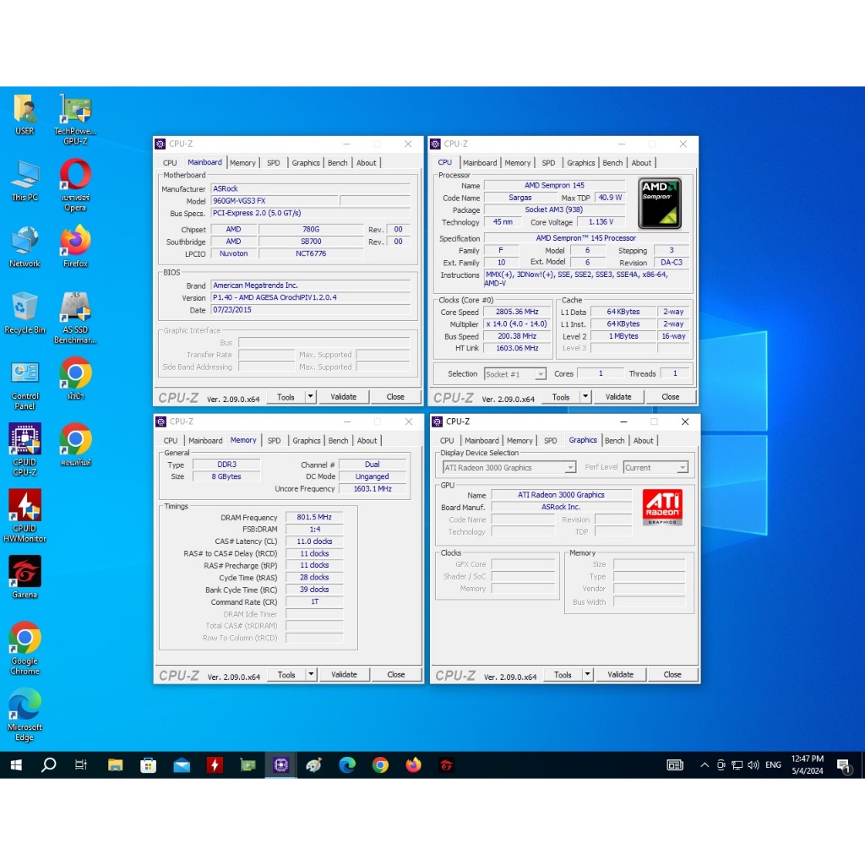Viewport: 865px width, 865px height.
Task: Open the Control Panel desktop icon
Action: (x=24, y=375)
